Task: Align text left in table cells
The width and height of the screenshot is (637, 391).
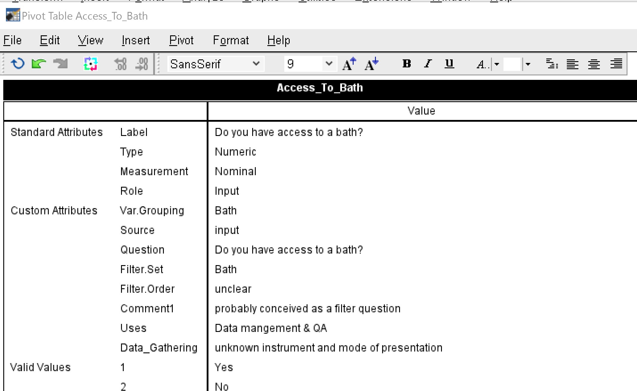Action: (x=572, y=64)
